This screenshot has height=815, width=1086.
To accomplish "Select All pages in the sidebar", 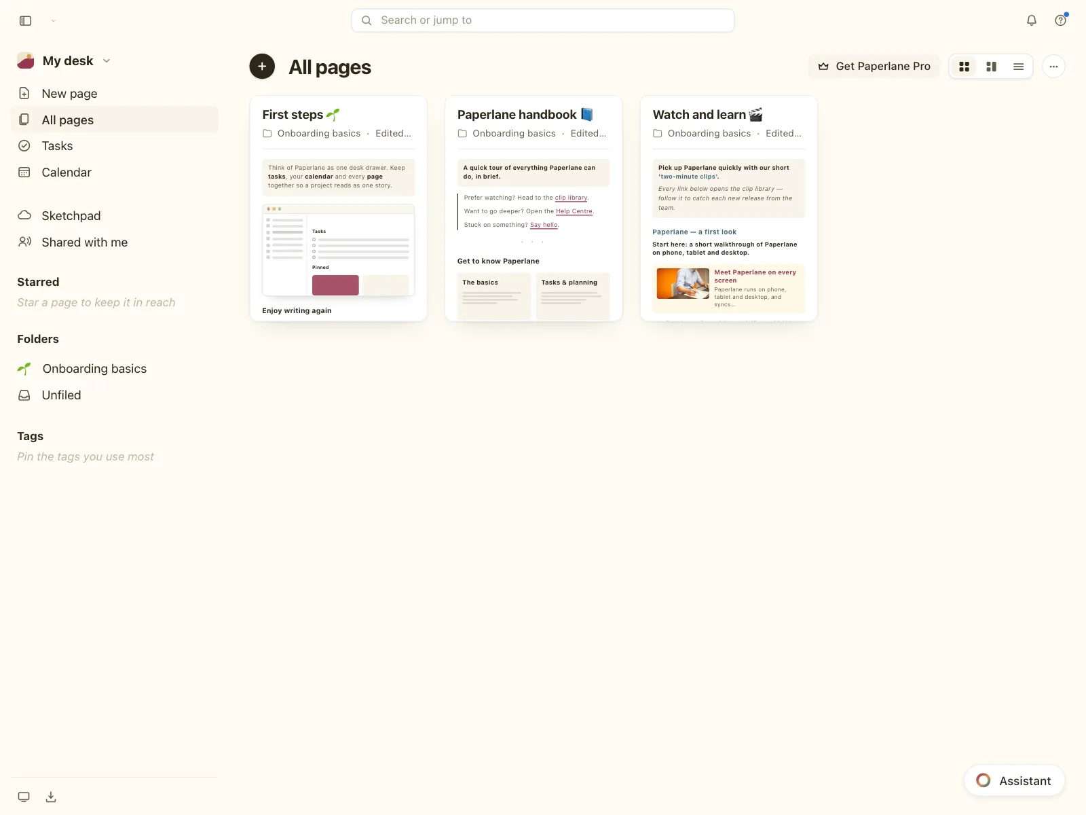I will pos(115,120).
